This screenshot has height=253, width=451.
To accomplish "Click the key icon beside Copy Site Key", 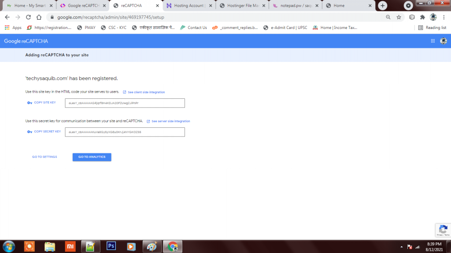I will pos(30,103).
